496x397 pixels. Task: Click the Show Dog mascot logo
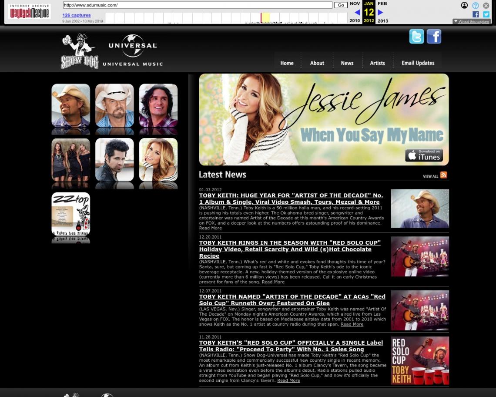(79, 51)
